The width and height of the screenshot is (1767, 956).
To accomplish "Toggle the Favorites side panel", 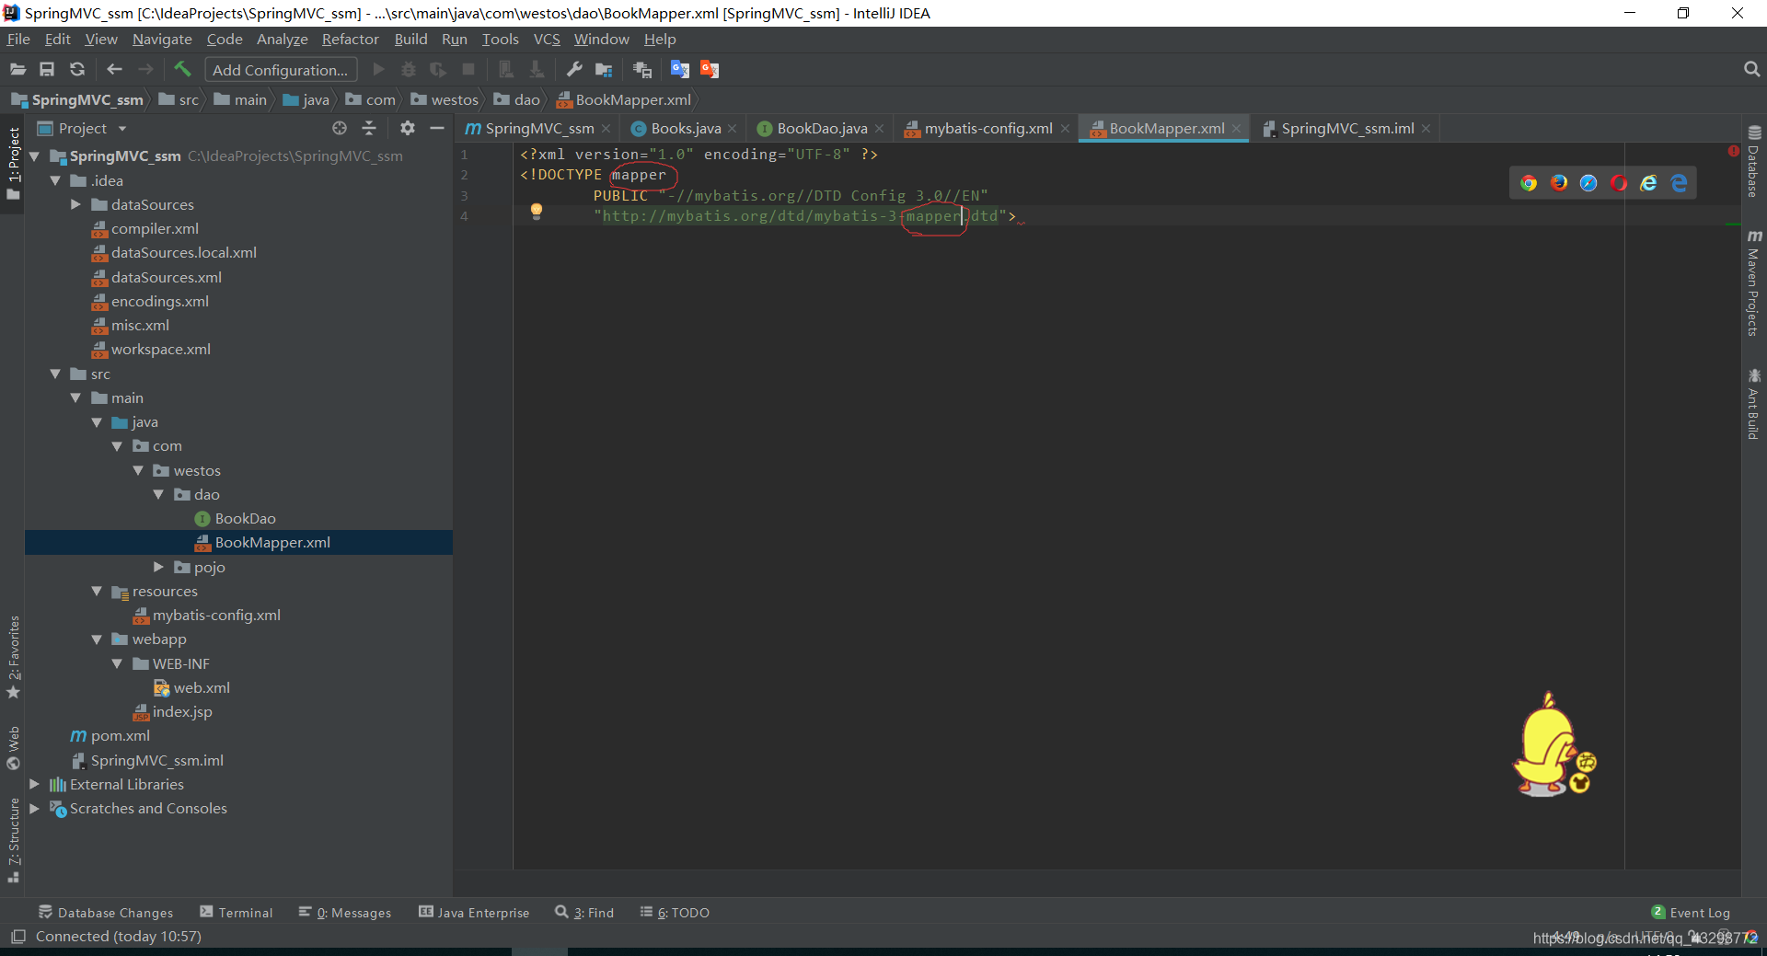I will pyautogui.click(x=14, y=657).
